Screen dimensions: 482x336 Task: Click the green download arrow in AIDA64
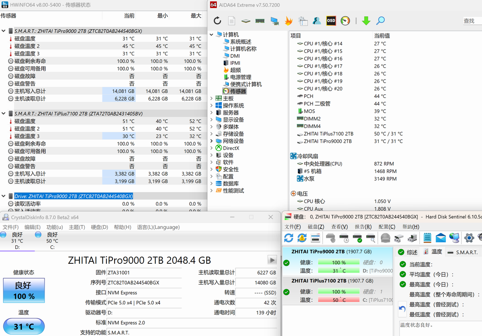[x=366, y=20]
